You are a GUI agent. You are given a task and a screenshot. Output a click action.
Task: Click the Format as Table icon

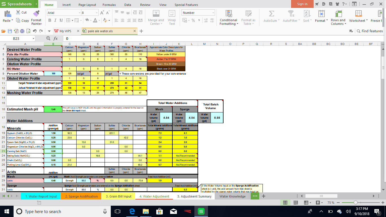pos(248,14)
